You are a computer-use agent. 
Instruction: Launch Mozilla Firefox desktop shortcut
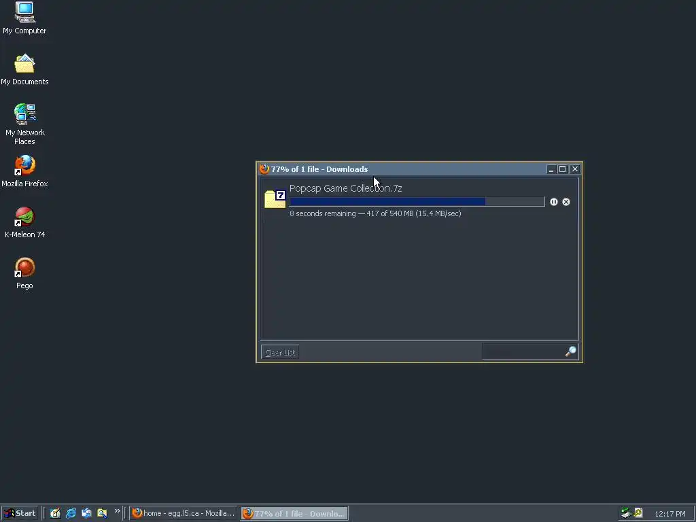coord(24,171)
